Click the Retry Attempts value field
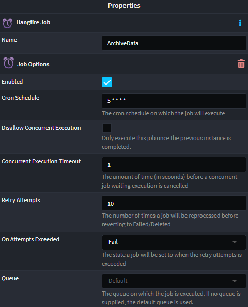The width and height of the screenshot is (248, 307). click(x=174, y=203)
